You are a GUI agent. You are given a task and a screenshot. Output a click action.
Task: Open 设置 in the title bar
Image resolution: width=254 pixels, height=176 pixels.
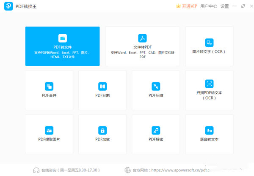click(x=225, y=6)
